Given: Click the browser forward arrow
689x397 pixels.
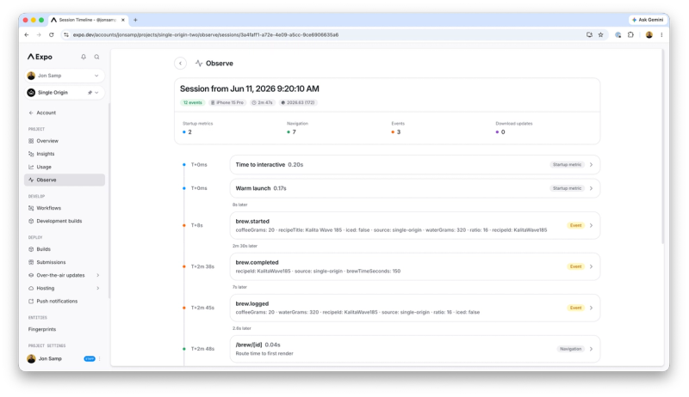Looking at the screenshot, I should coord(39,34).
